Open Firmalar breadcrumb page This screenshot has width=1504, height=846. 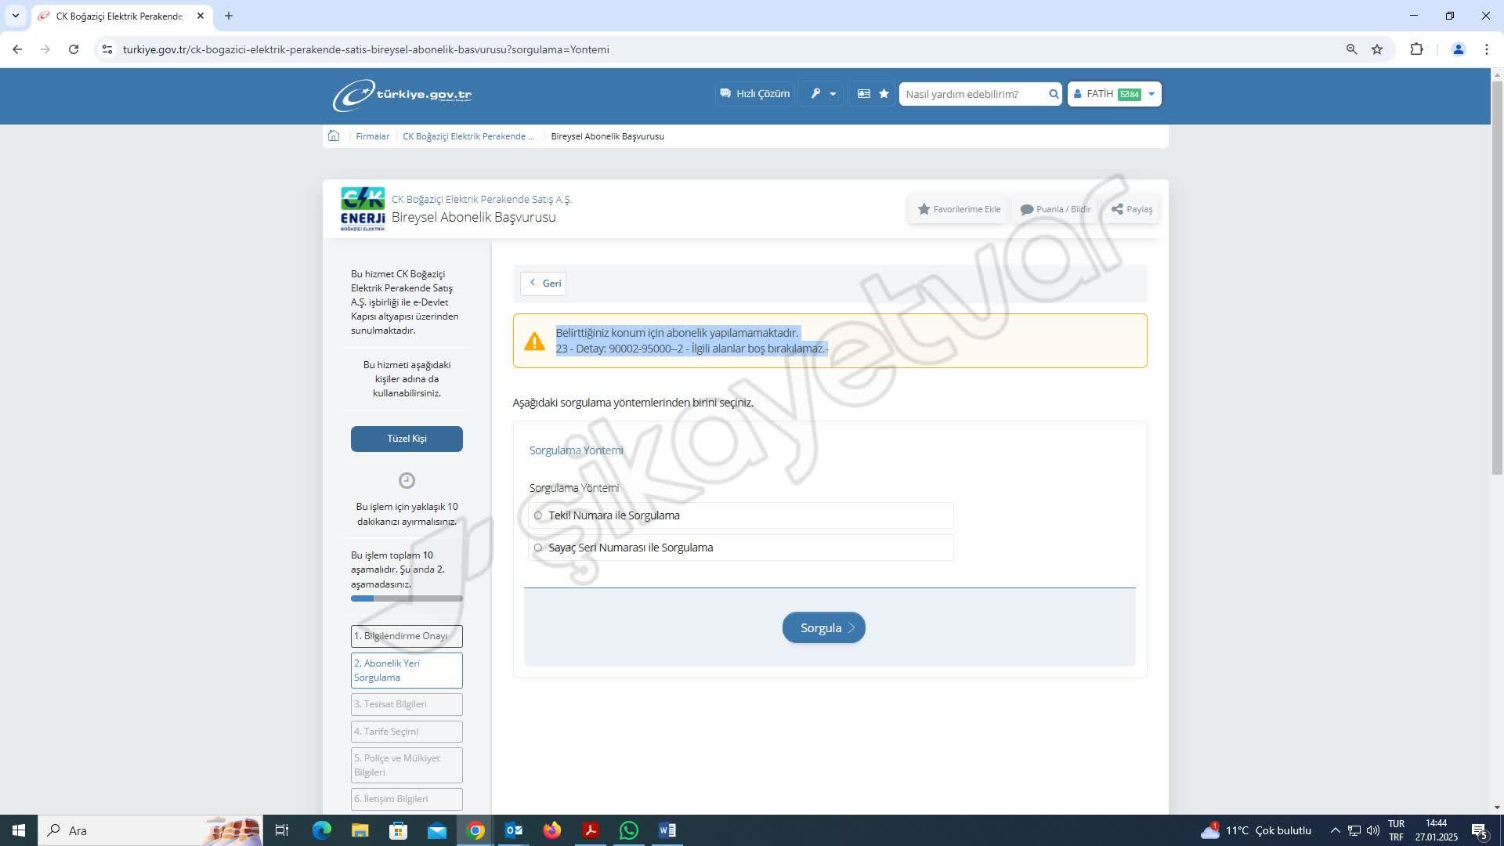[x=372, y=136]
